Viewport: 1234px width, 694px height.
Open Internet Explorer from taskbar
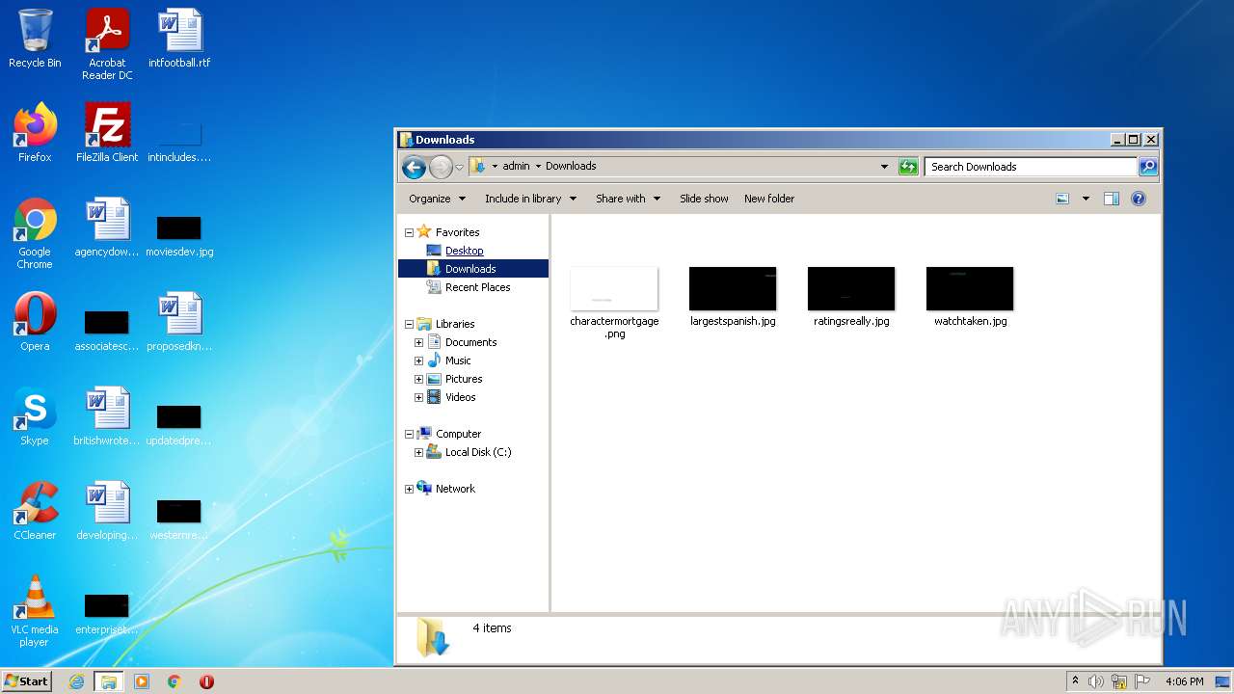click(x=77, y=681)
